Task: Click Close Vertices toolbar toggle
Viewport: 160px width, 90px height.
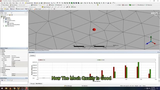Action: pyautogui.click(x=13, y=5)
